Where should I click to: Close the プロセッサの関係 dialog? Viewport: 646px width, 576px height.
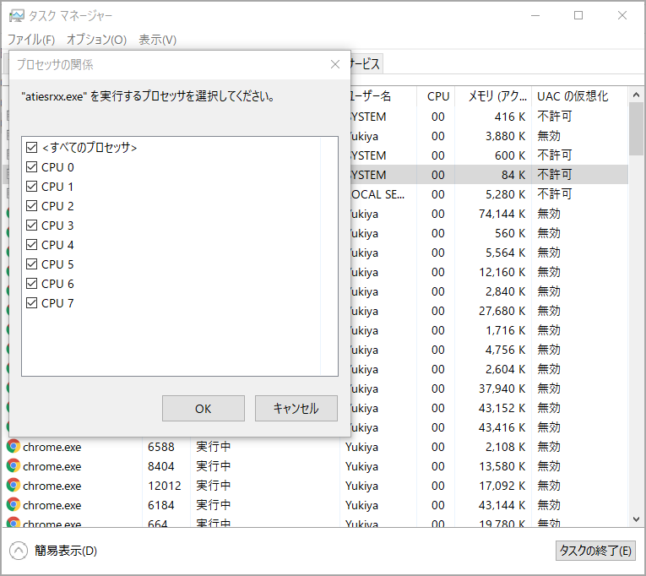(x=335, y=64)
